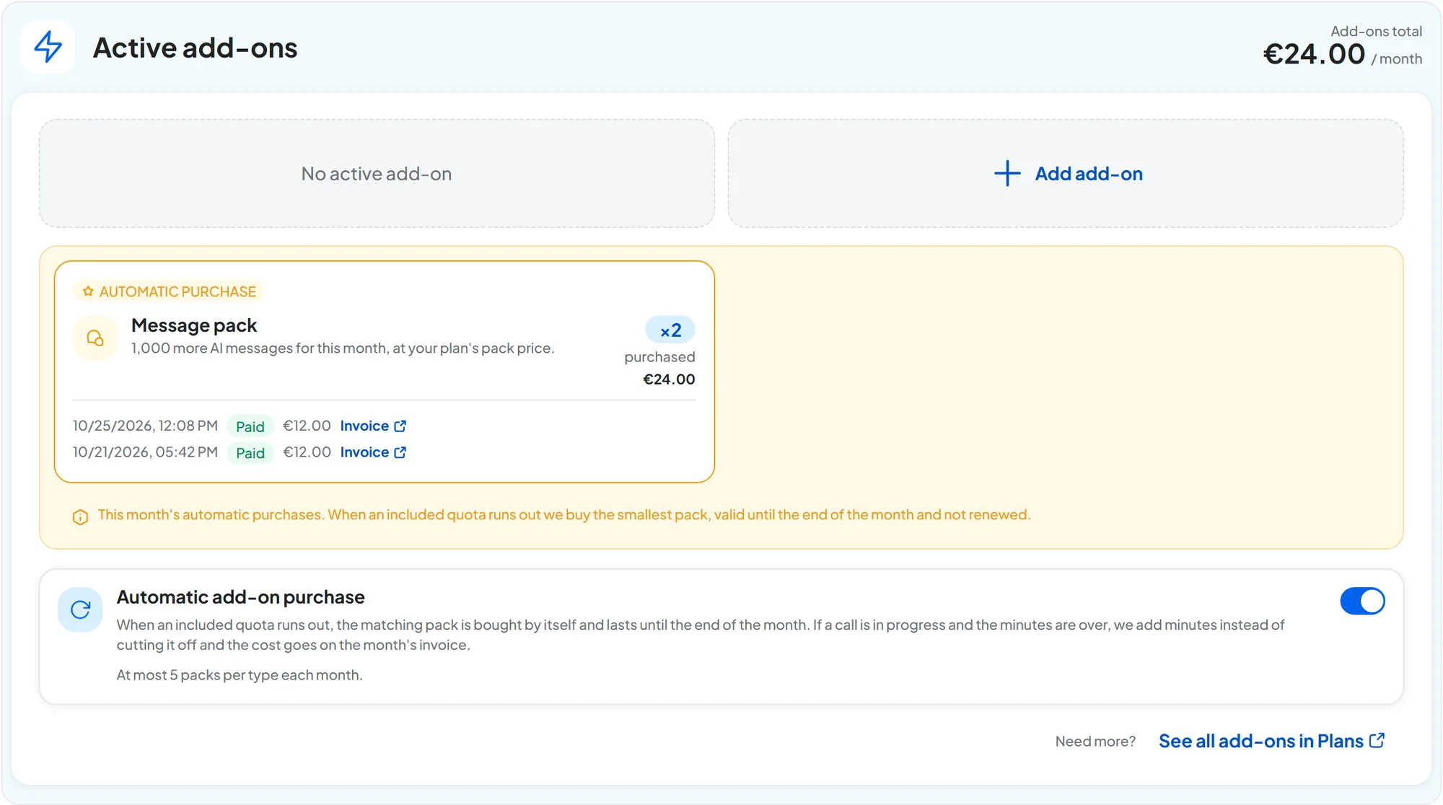Click the ×2 quantity badge
This screenshot has width=1443, height=805.
[x=670, y=330]
